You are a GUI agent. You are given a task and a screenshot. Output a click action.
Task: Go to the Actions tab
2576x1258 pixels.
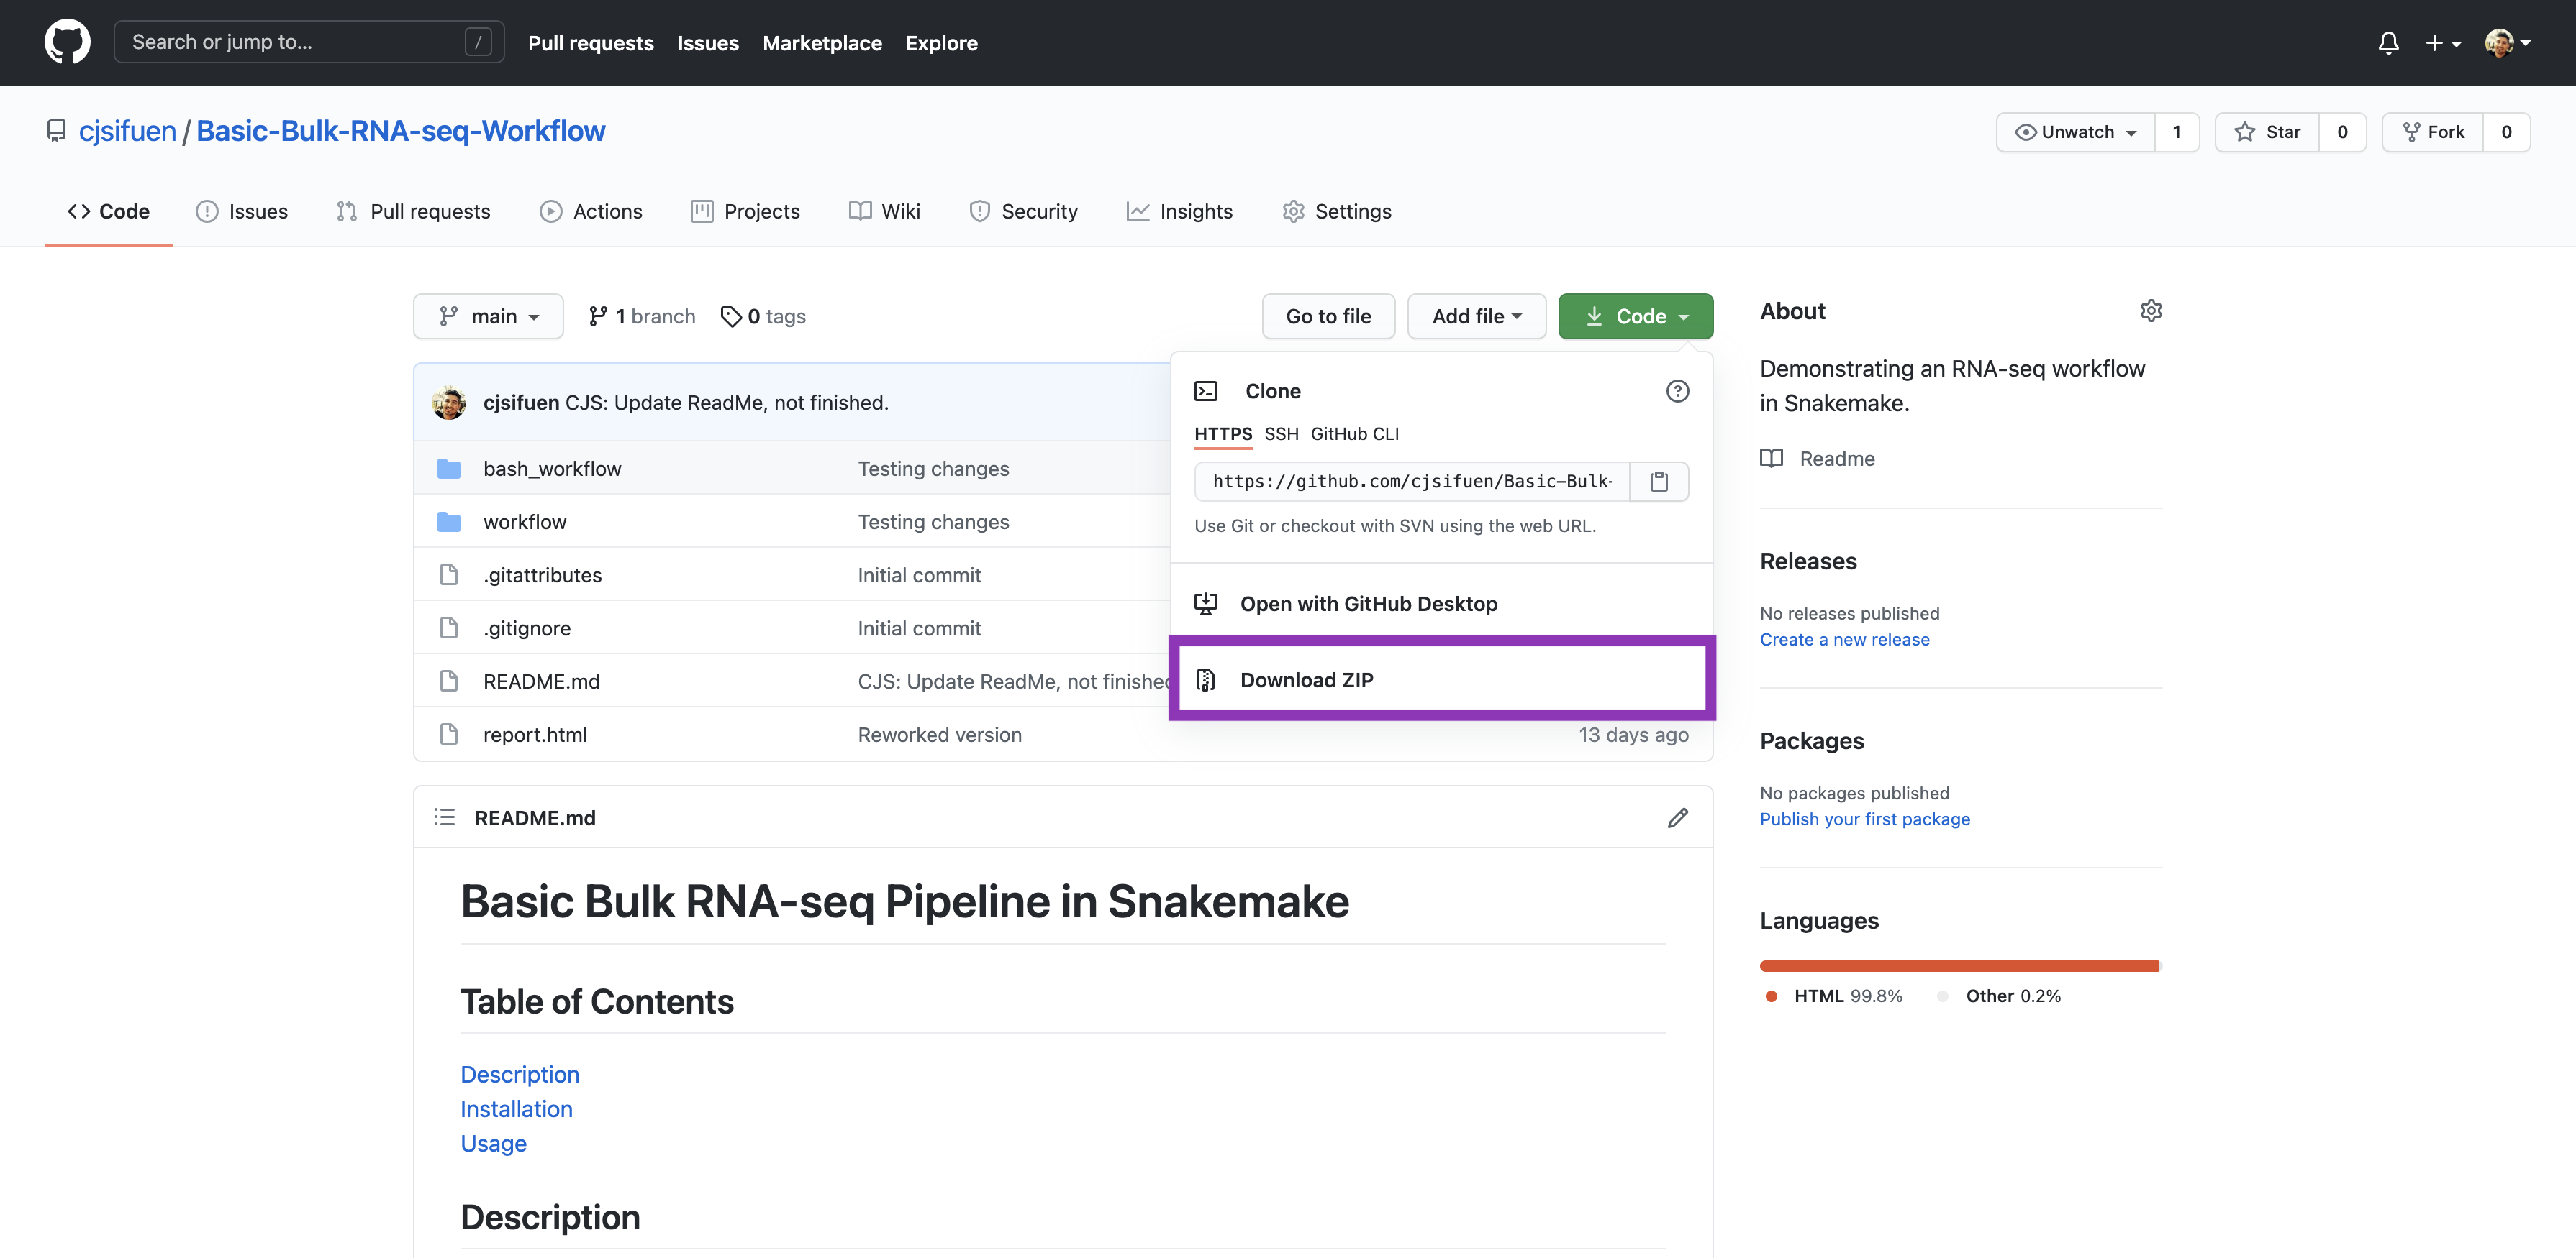pos(591,211)
